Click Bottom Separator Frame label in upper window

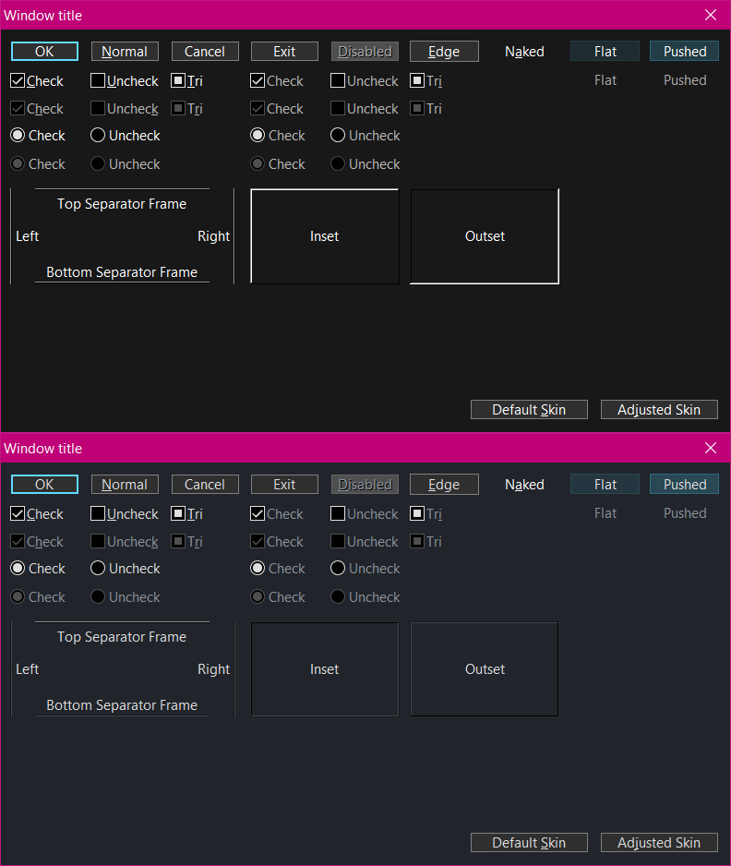tap(122, 272)
